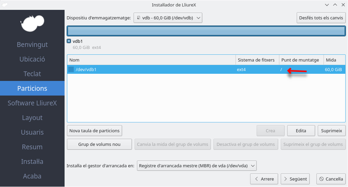Click the installer window title bar icon

tap(5, 5)
